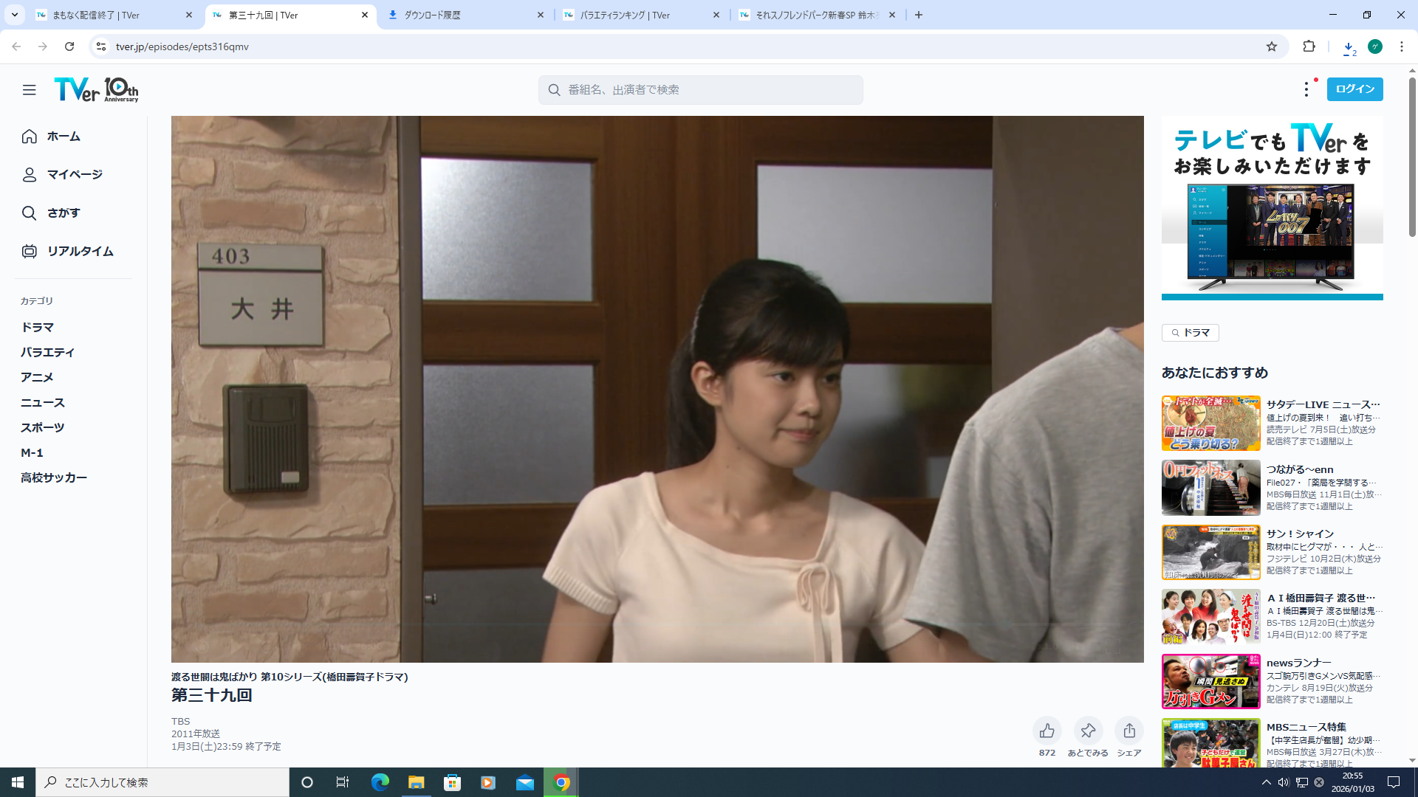The width and height of the screenshot is (1418, 797).
Task: Open Chrome extensions puzzle icon
Action: point(1309,46)
